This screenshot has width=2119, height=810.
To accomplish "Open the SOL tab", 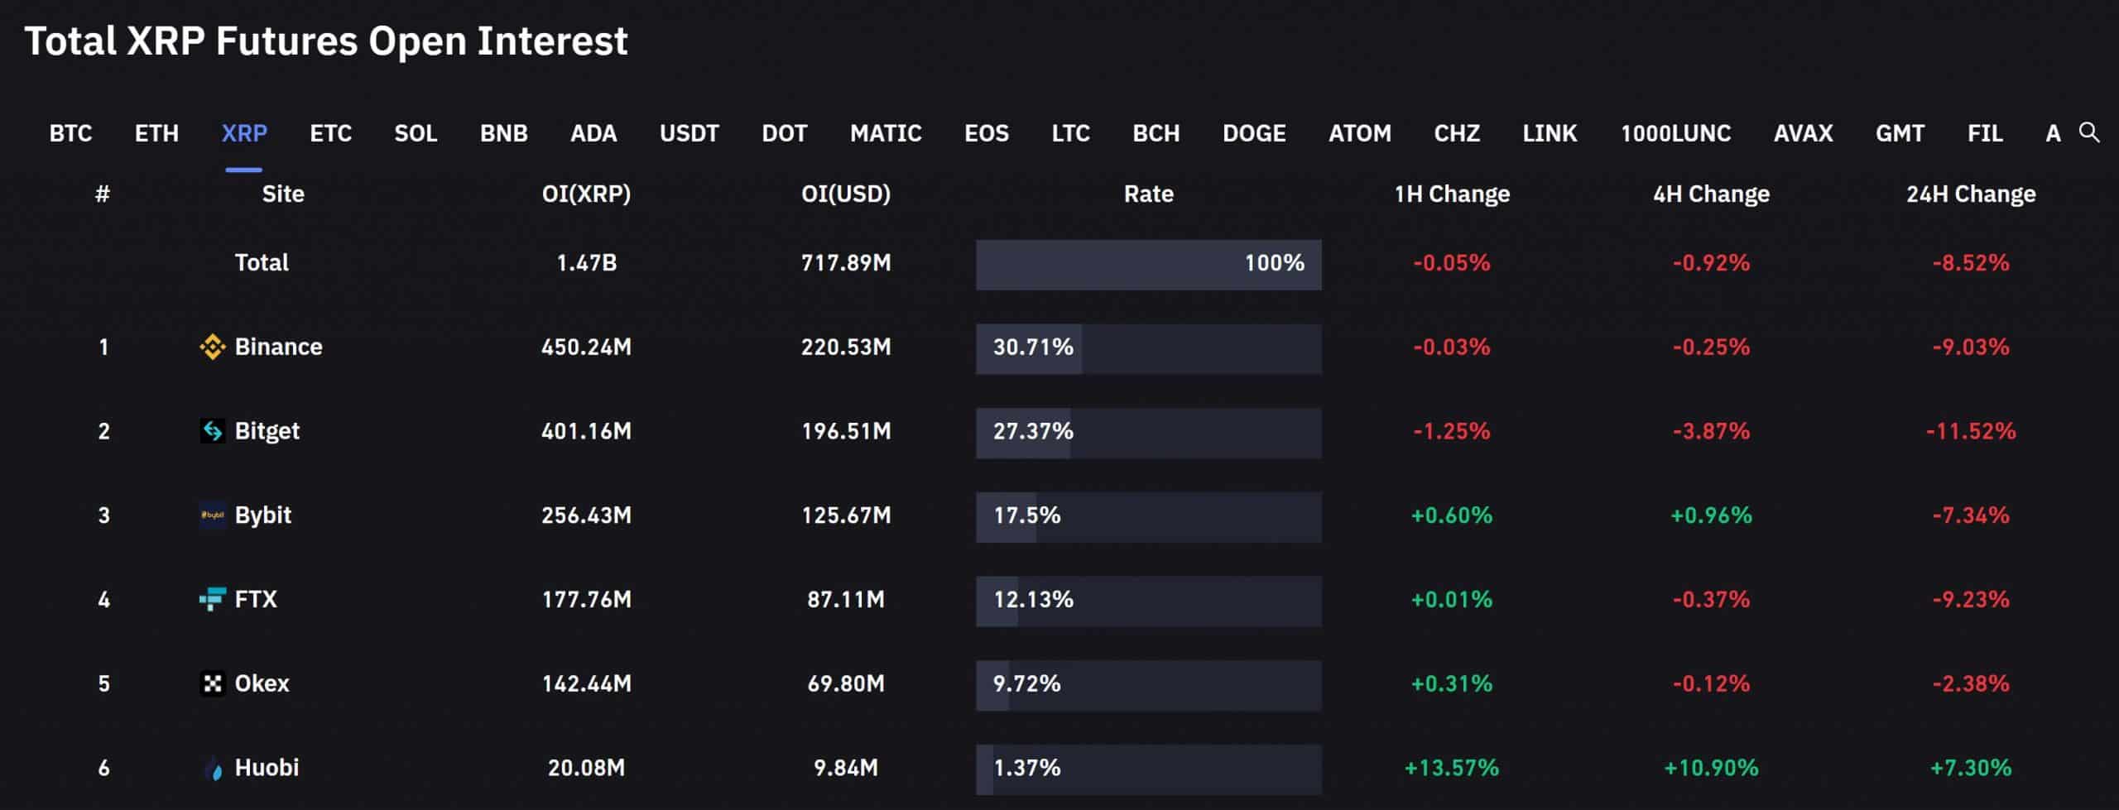I will [416, 133].
